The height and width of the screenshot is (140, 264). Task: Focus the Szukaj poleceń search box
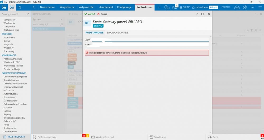click(x=13, y=14)
